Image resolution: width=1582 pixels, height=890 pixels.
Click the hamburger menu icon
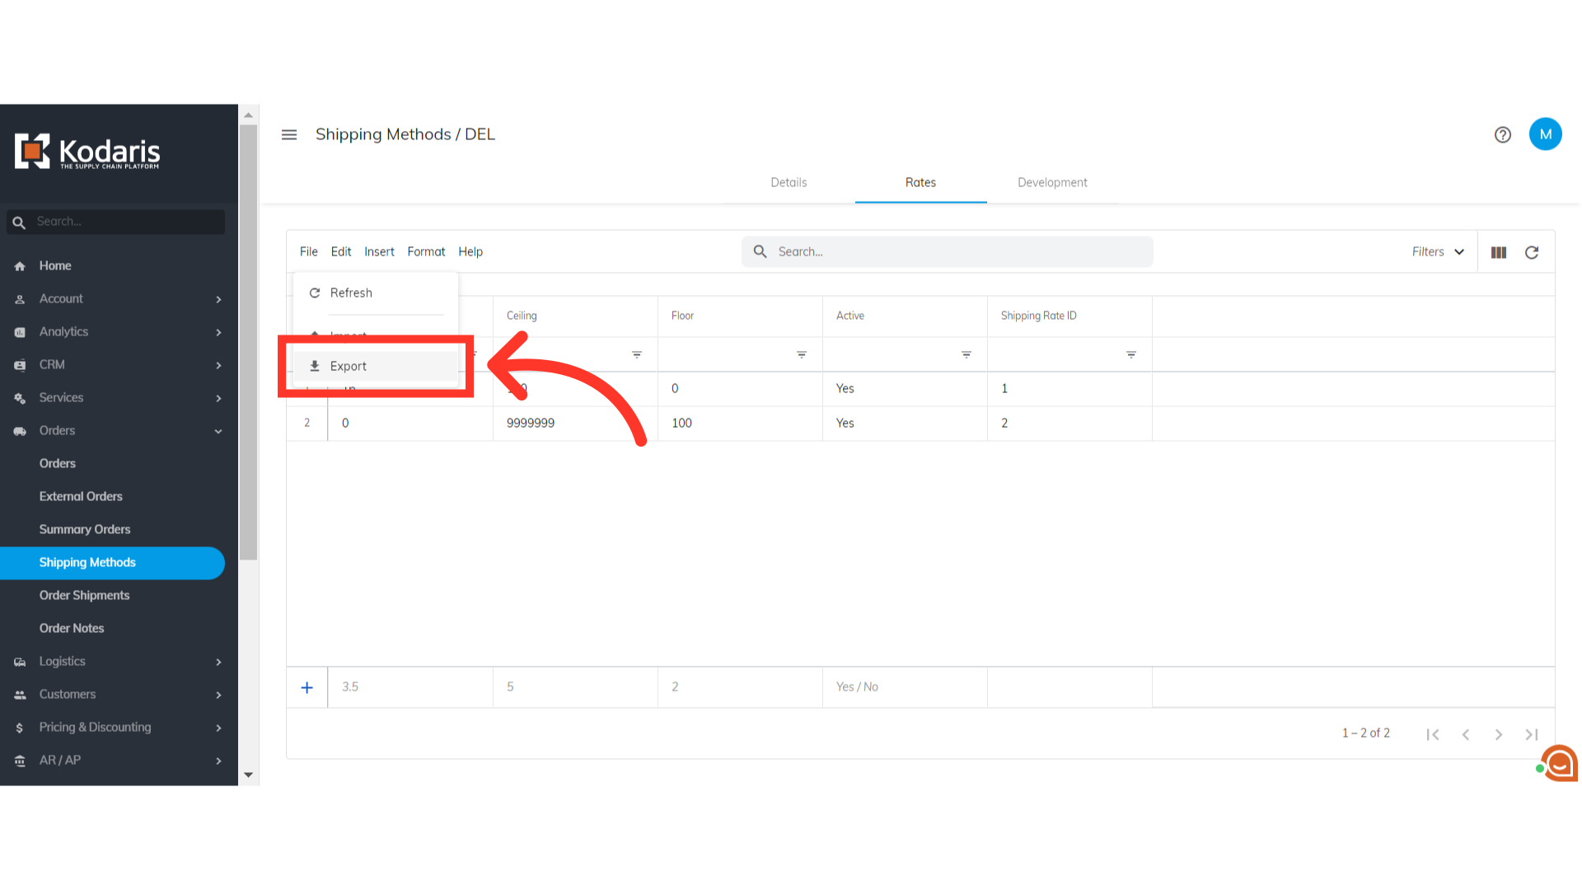point(289,134)
